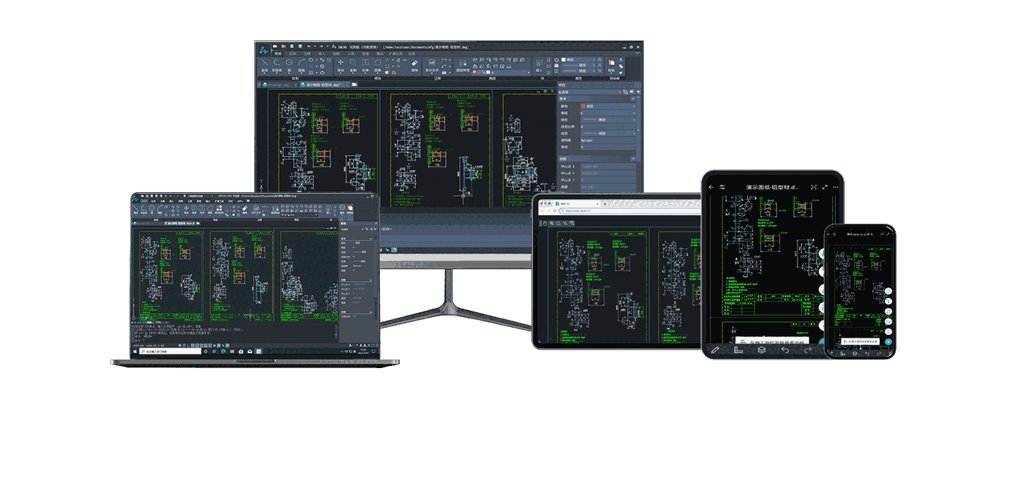This screenshot has height=504, width=1019.
Task: Open the 常用 ribbon tab on the monitor
Action: 278,54
